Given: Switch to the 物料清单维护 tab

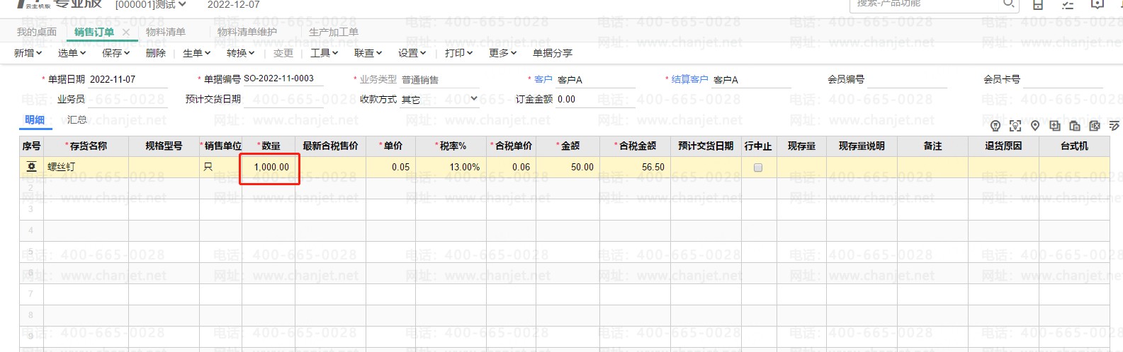Looking at the screenshot, I should (x=247, y=32).
